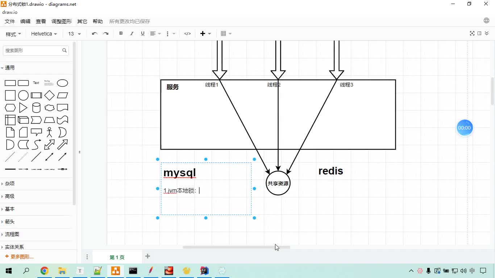
Task: Pick the parallelogram shape
Action: pyautogui.click(x=62, y=95)
